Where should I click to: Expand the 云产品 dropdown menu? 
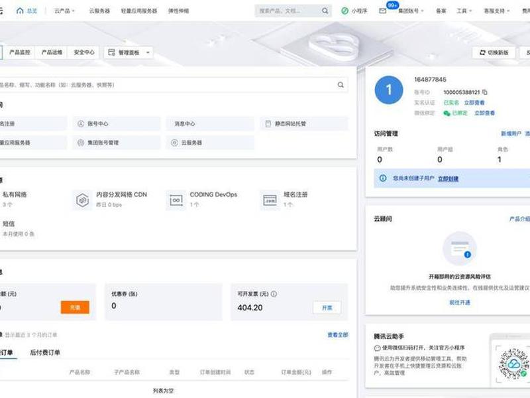(64, 11)
